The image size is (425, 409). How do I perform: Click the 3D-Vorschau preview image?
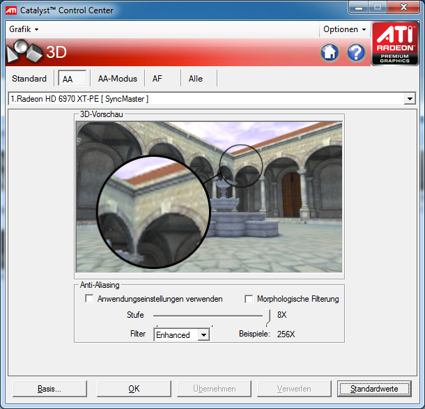(x=209, y=197)
